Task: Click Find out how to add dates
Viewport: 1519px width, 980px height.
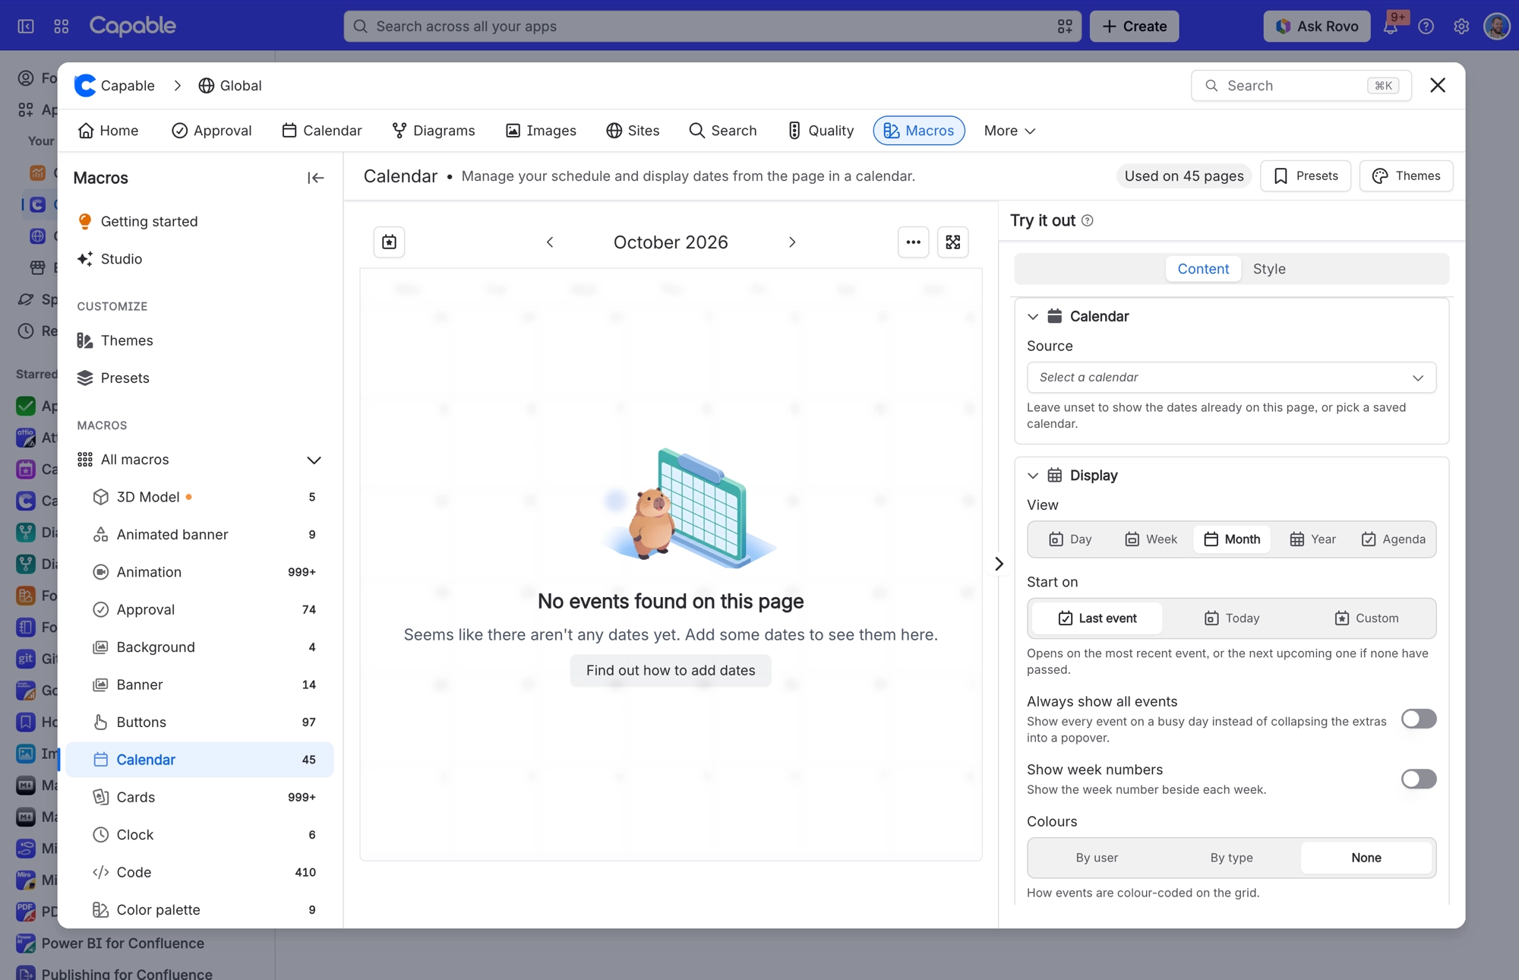Action: click(x=671, y=671)
